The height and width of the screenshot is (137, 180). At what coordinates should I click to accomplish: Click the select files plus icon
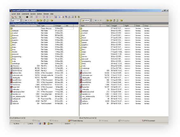37,17
